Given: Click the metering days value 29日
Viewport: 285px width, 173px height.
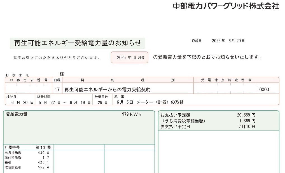Looking at the screenshot, I should [102, 102].
